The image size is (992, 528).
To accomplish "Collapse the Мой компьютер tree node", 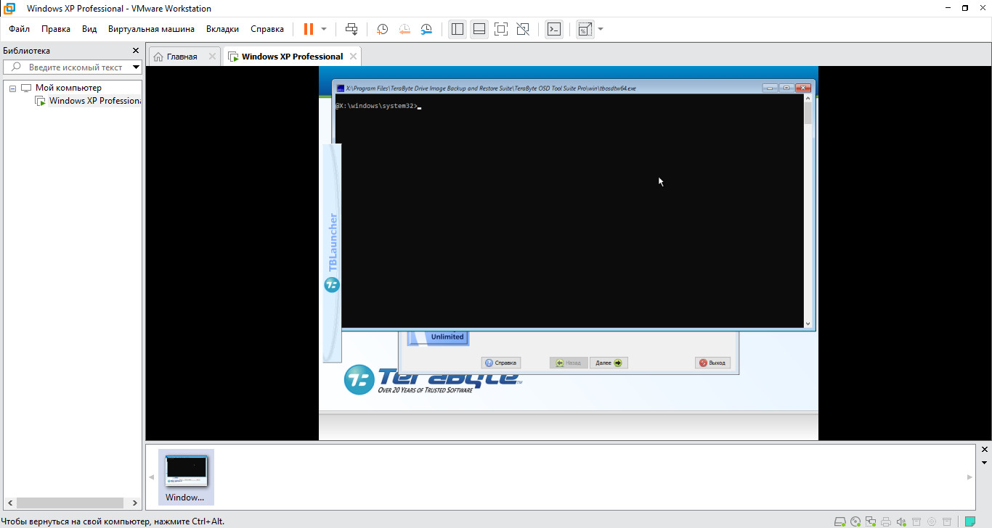I will point(12,88).
